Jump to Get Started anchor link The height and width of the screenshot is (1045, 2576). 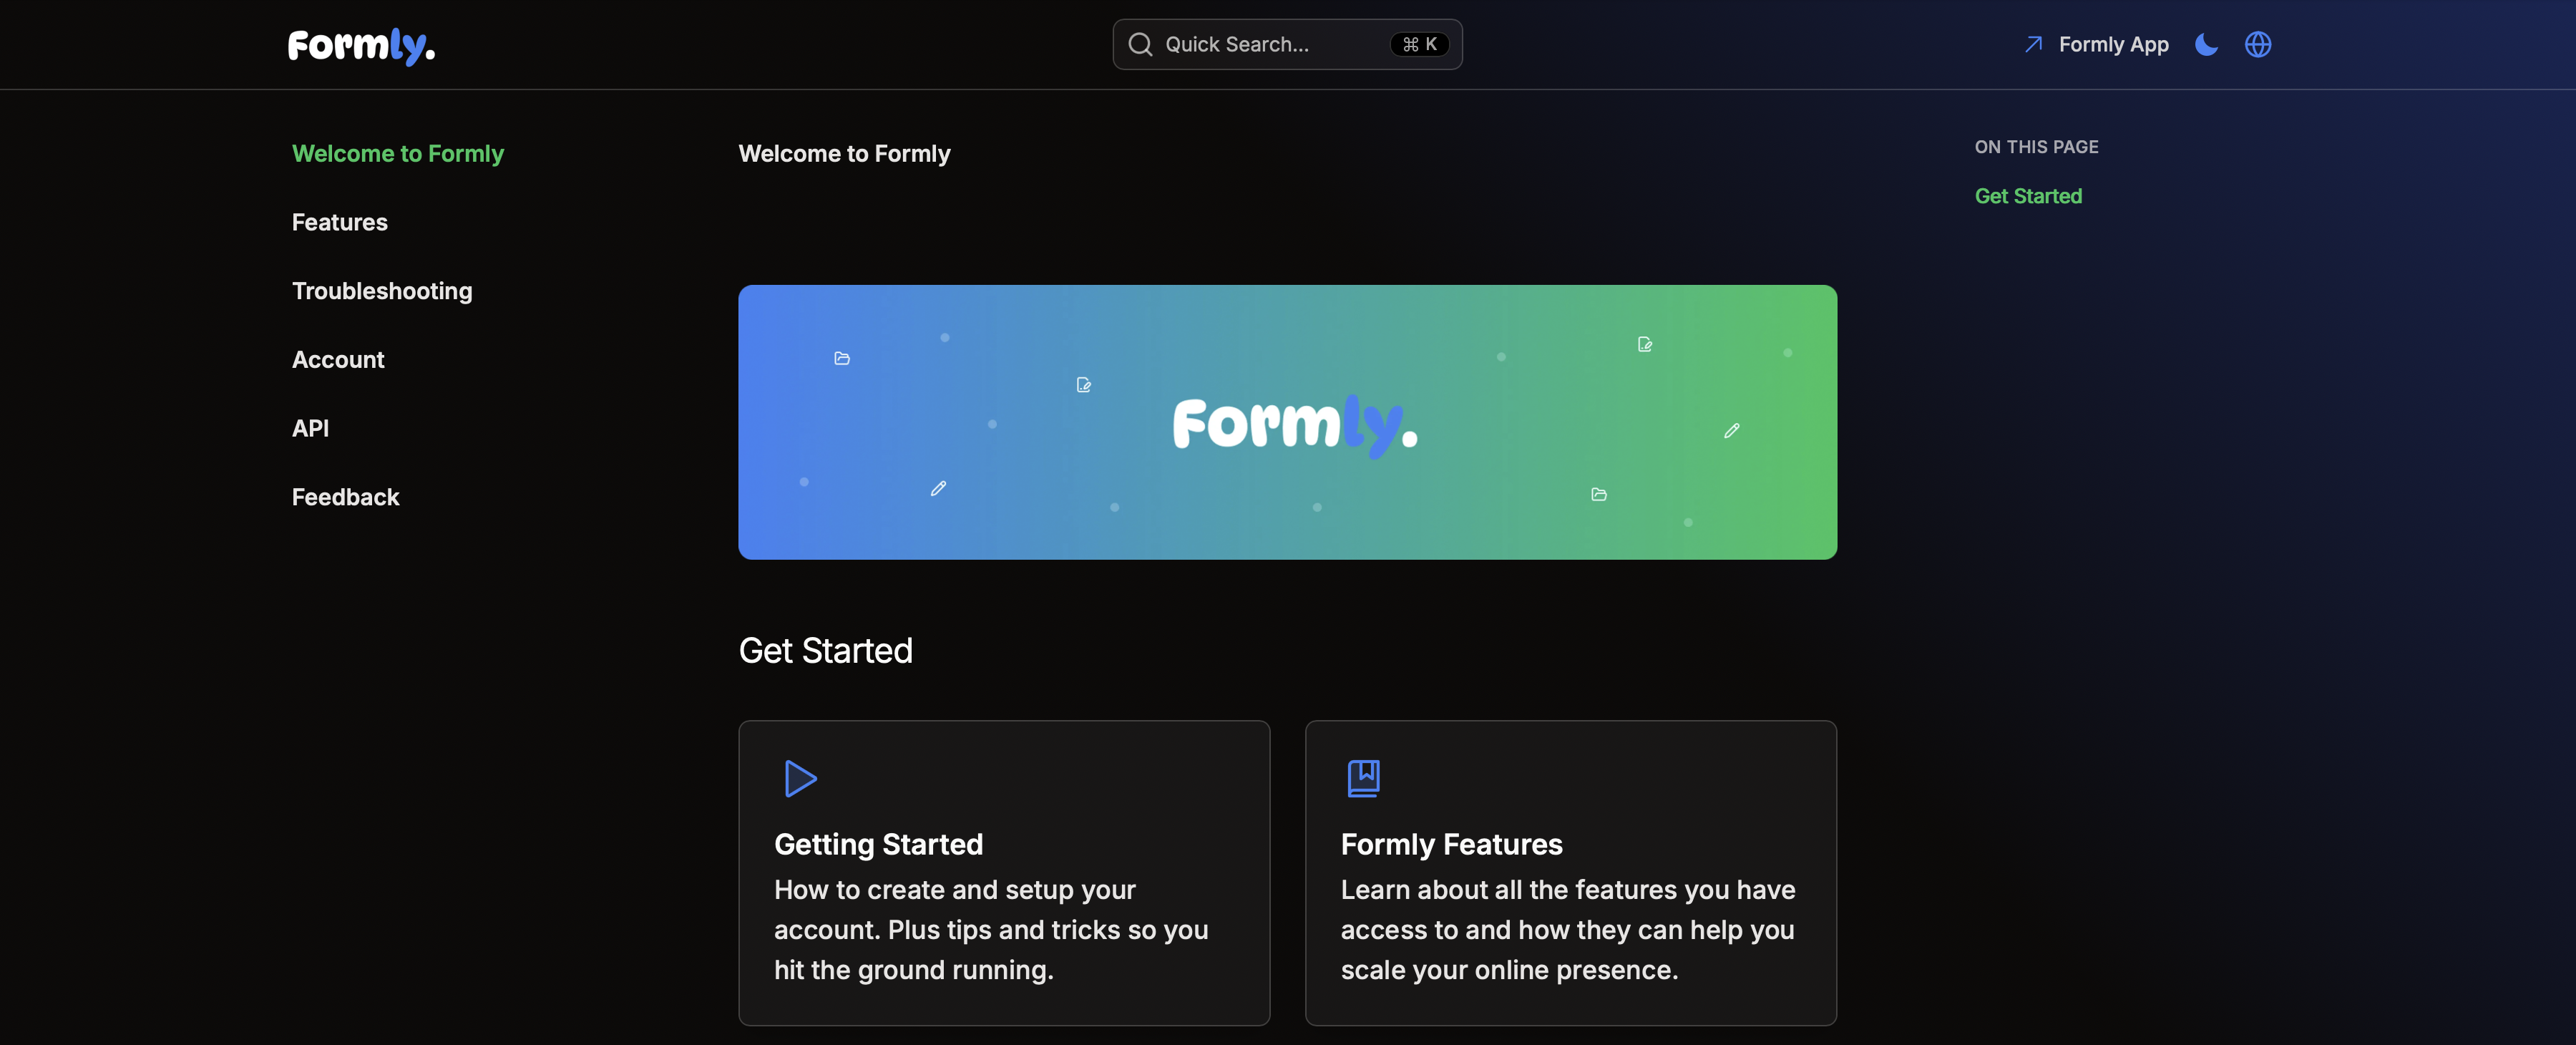click(2028, 196)
